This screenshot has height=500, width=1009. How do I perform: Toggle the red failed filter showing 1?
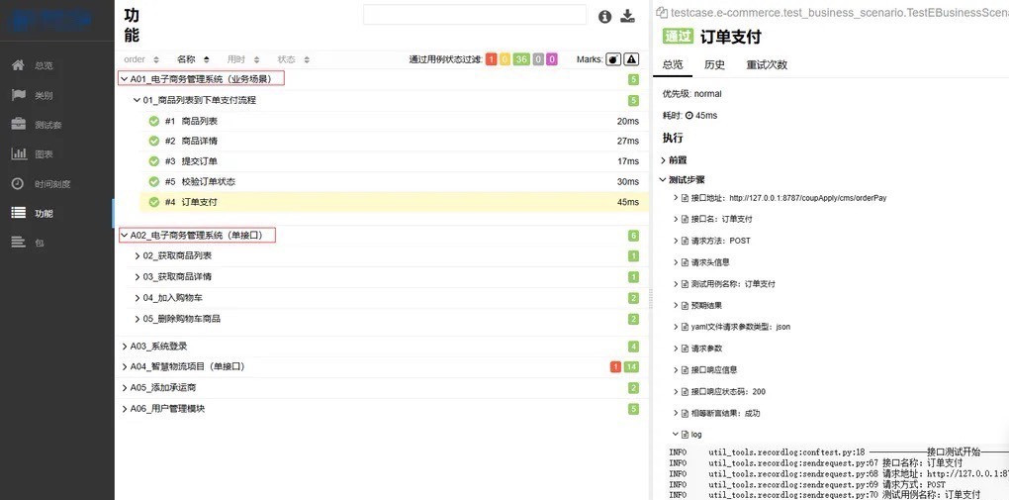coord(491,59)
